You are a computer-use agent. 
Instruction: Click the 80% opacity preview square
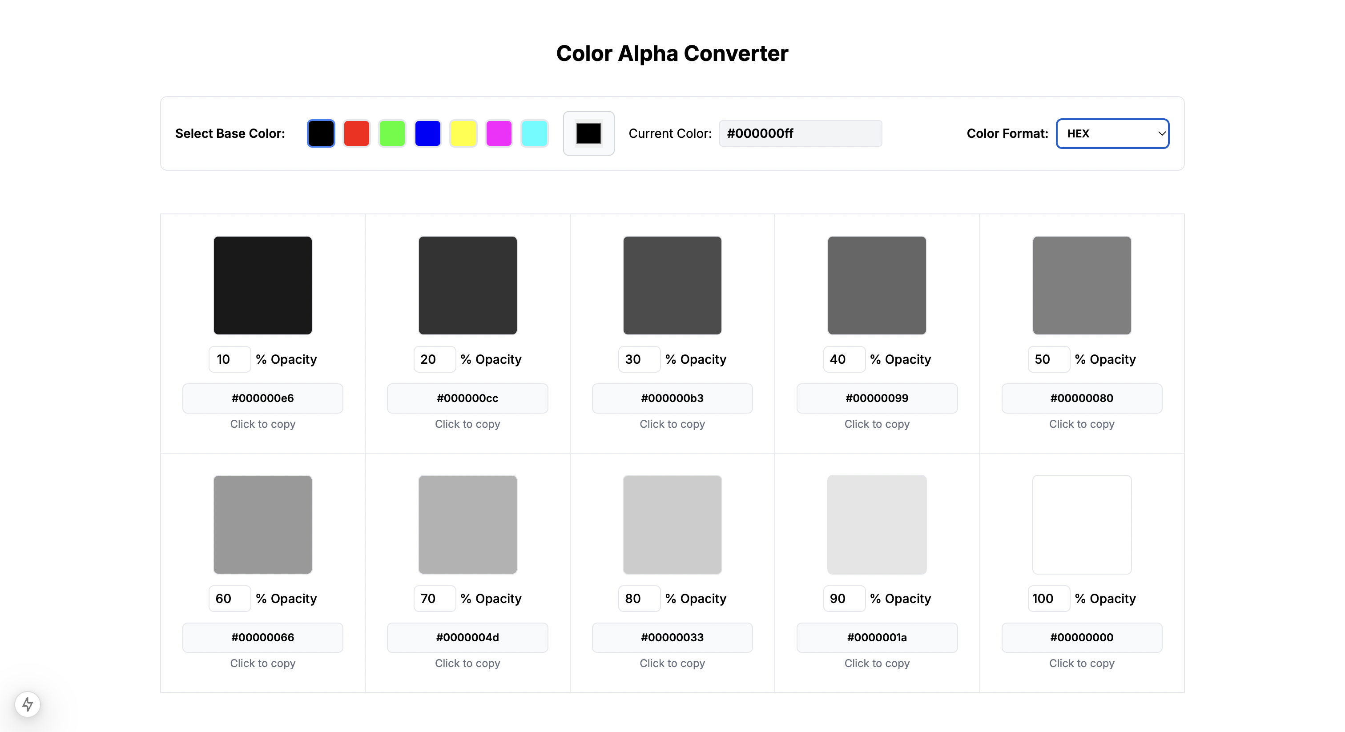672,525
